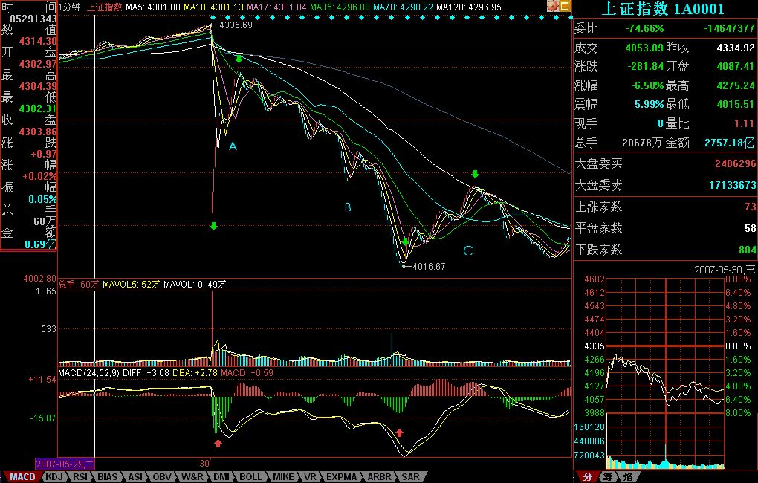The height and width of the screenshot is (483, 758).
Task: Switch to the 焰 tab in side panel
Action: pos(627,476)
